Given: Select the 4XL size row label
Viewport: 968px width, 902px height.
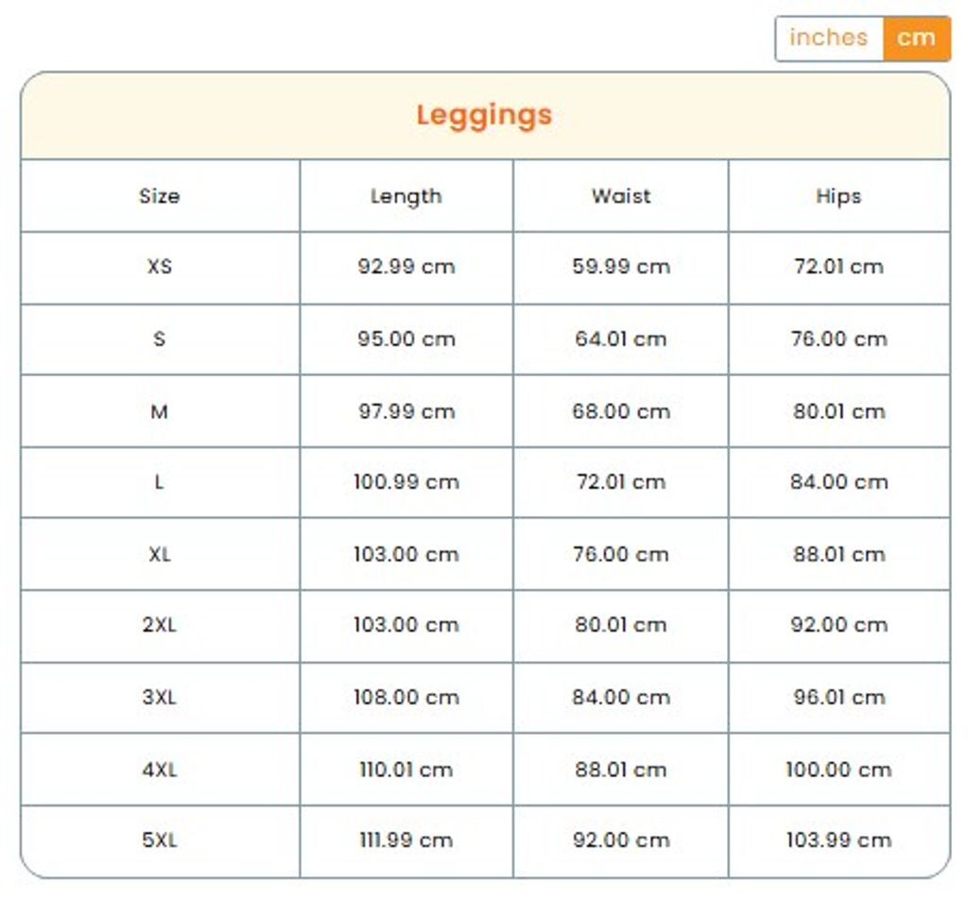Looking at the screenshot, I should [160, 770].
